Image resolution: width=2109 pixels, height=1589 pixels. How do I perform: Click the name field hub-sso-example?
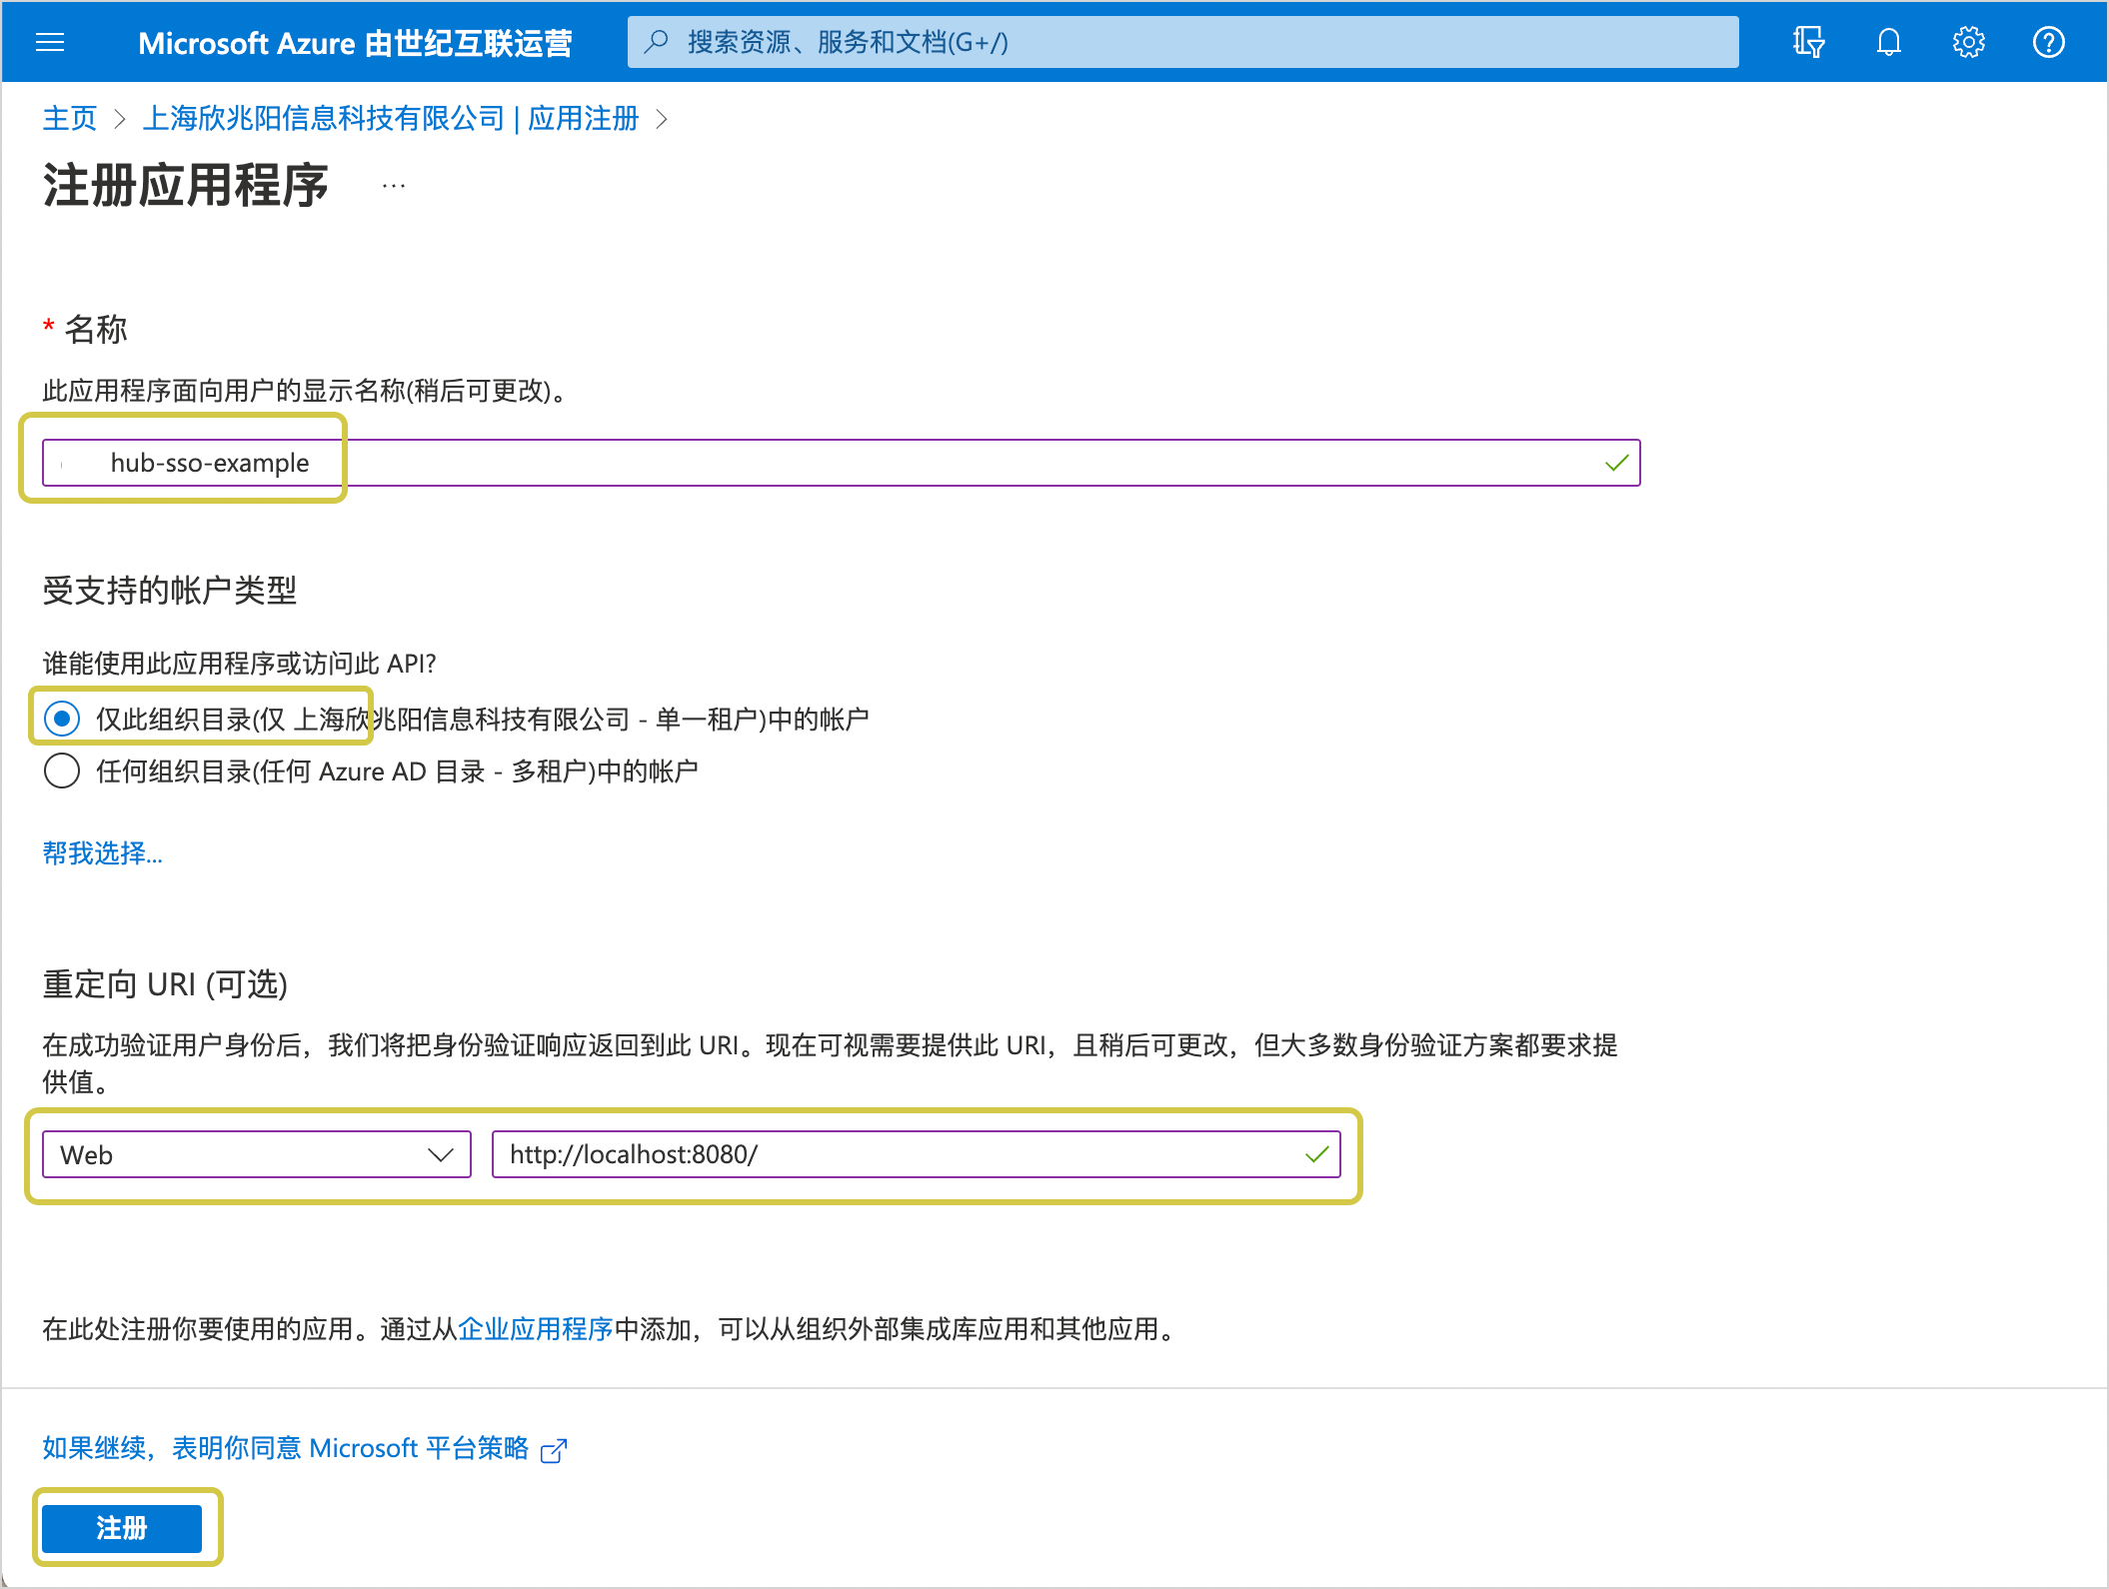[x=841, y=463]
